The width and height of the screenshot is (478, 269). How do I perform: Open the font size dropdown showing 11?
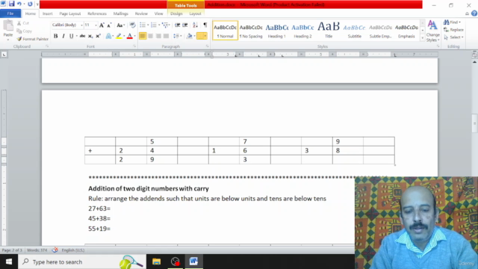[x=96, y=25]
